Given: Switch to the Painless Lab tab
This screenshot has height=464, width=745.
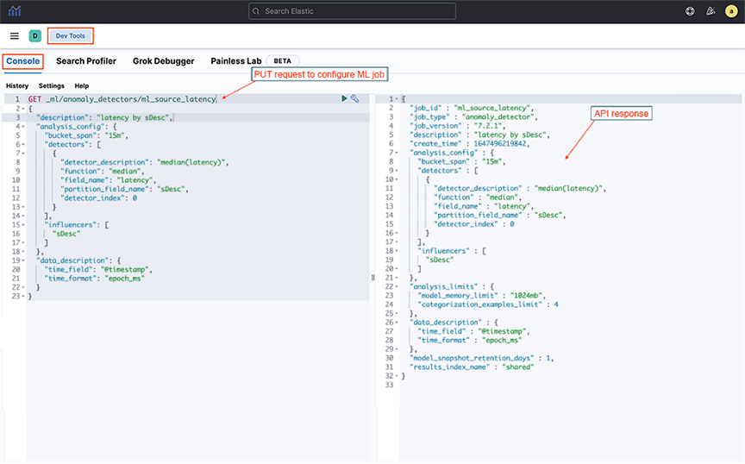Looking at the screenshot, I should [236, 61].
